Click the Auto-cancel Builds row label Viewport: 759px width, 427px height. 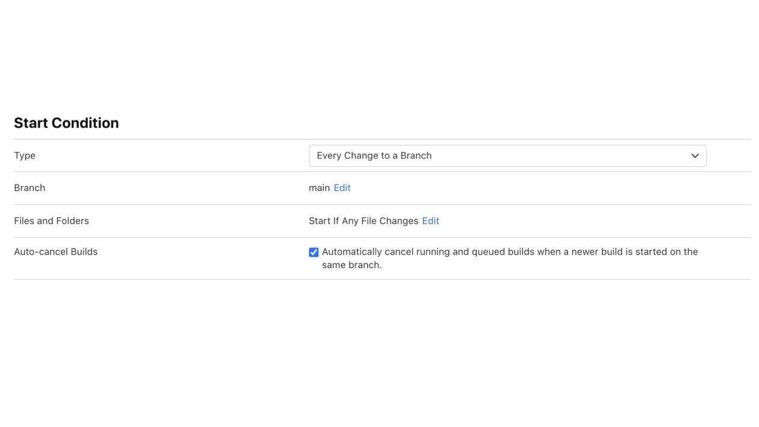[56, 251]
